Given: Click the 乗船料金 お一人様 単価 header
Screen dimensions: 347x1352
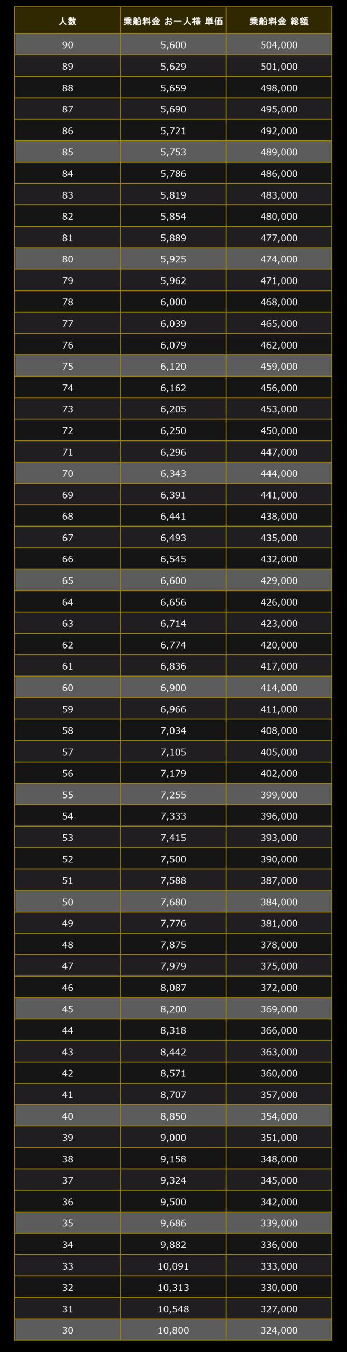Looking at the screenshot, I should point(173,21).
